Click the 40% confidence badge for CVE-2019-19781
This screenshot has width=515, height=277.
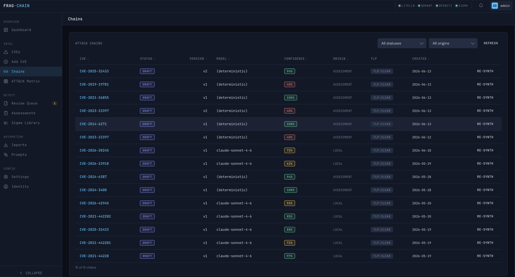click(x=289, y=85)
